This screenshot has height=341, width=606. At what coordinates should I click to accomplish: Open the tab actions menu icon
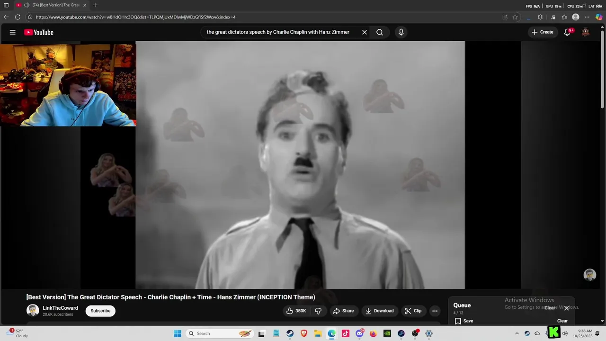(6, 5)
